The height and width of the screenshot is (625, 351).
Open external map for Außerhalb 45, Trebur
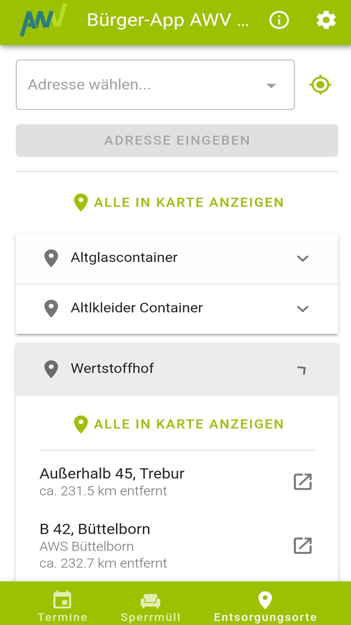click(302, 481)
